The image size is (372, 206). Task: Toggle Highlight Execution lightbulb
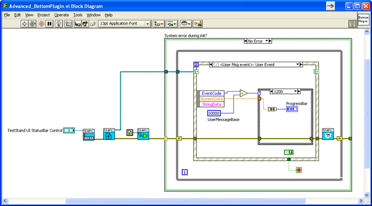(x=59, y=24)
